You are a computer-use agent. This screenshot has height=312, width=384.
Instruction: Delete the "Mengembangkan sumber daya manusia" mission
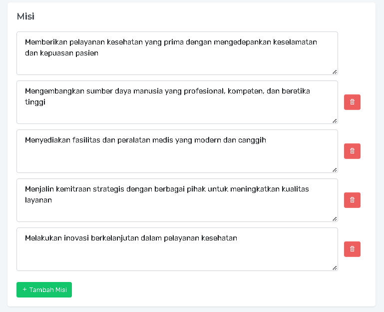[352, 102]
